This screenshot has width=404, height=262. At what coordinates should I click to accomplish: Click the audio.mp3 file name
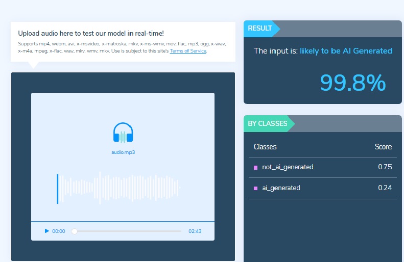coord(123,152)
